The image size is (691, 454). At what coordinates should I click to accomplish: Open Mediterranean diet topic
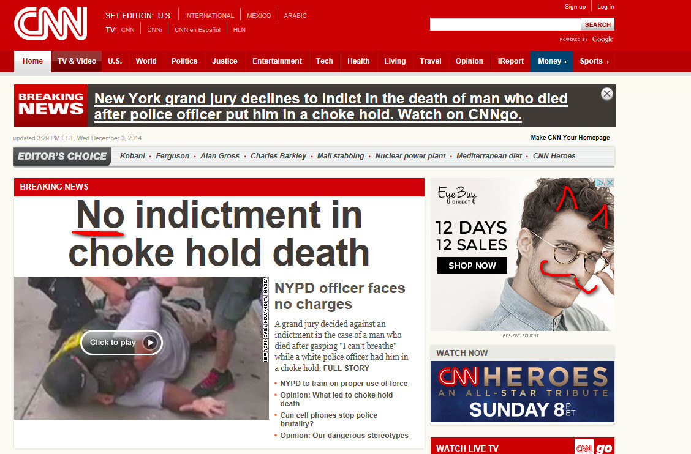click(x=489, y=156)
